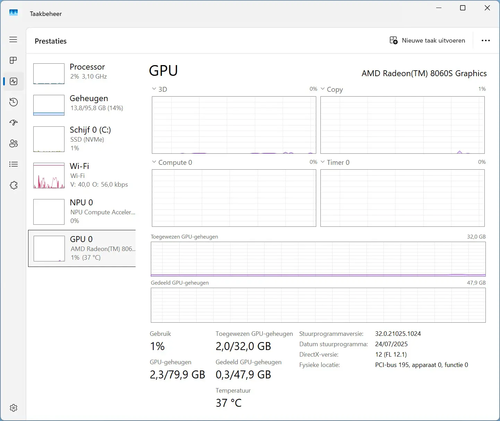Click the Geheugen mini graph thumbnail
The image size is (500, 421).
click(49, 105)
